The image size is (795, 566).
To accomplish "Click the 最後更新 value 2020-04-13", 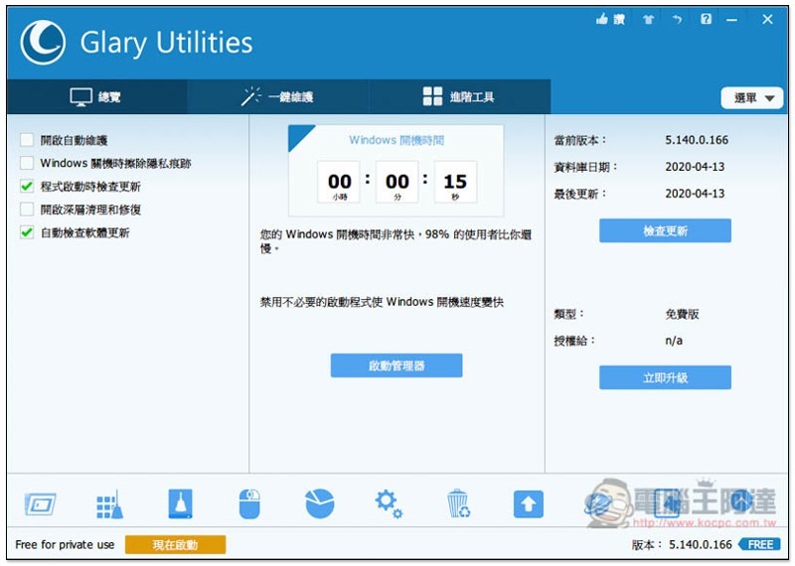I will click(695, 194).
